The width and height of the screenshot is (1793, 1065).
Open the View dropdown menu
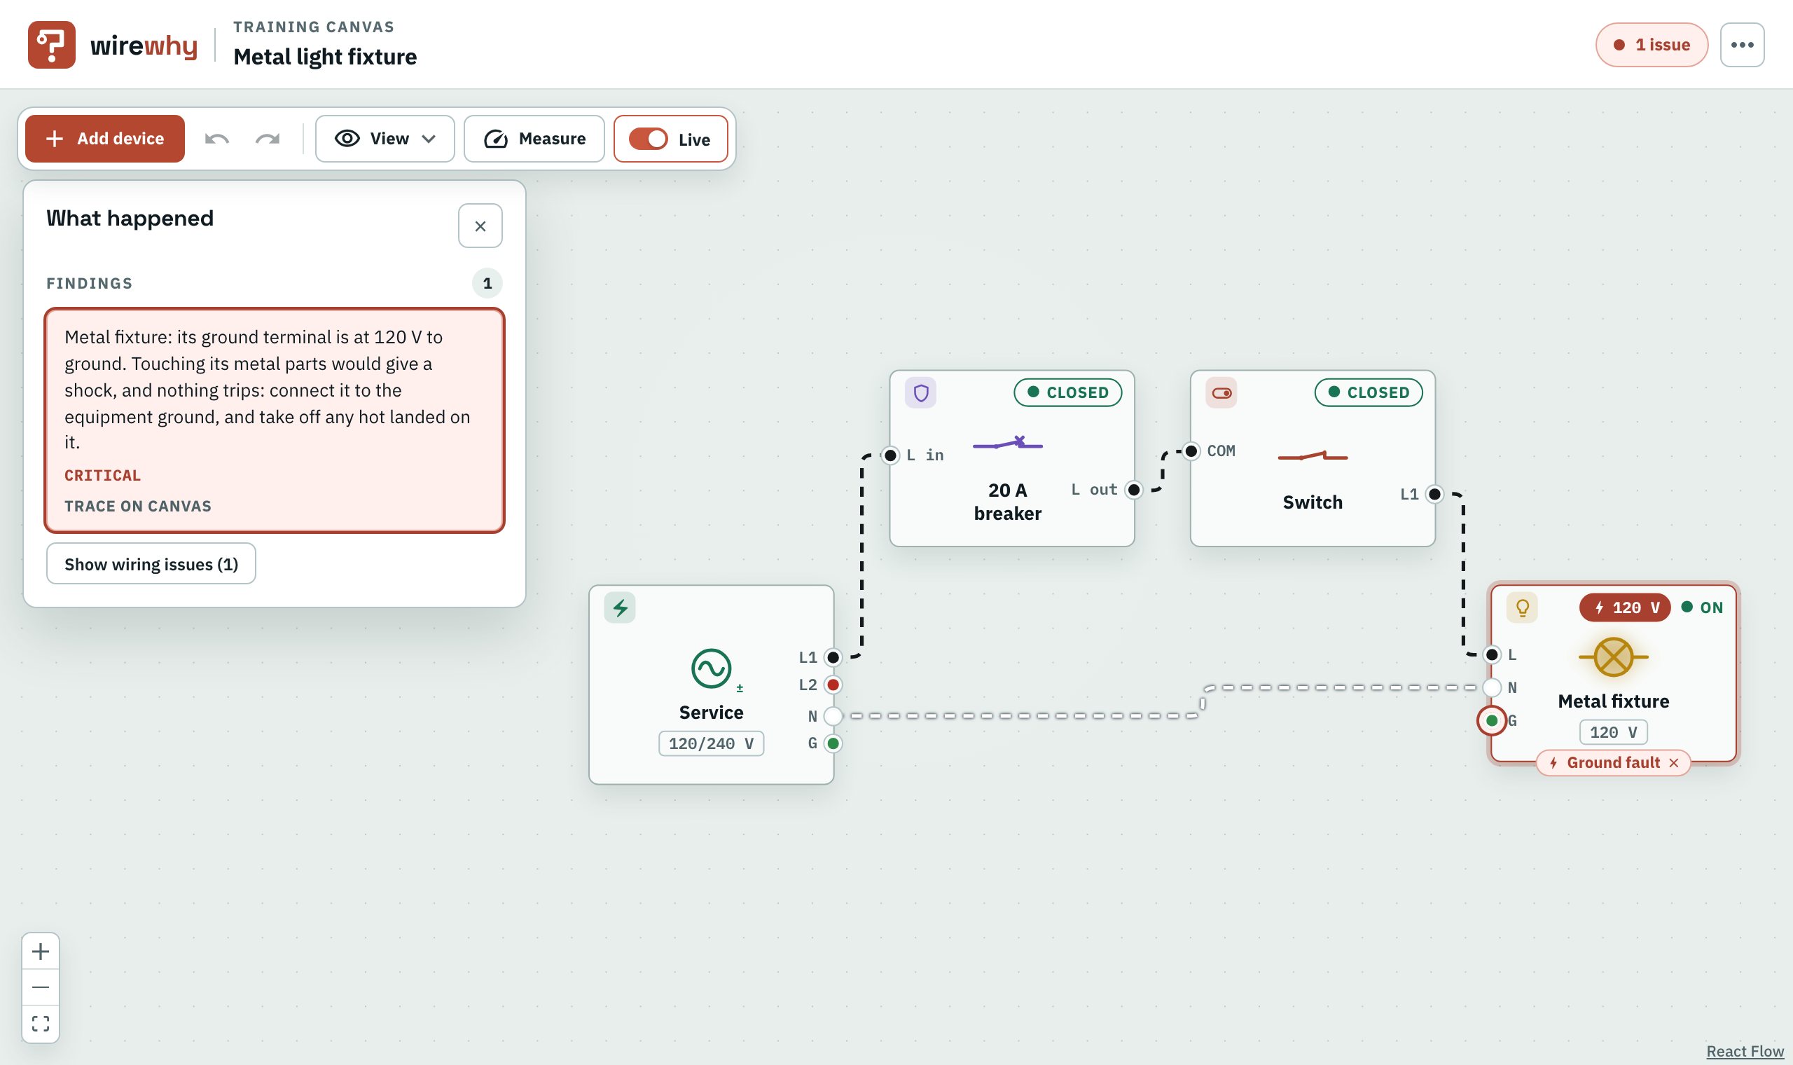point(385,139)
